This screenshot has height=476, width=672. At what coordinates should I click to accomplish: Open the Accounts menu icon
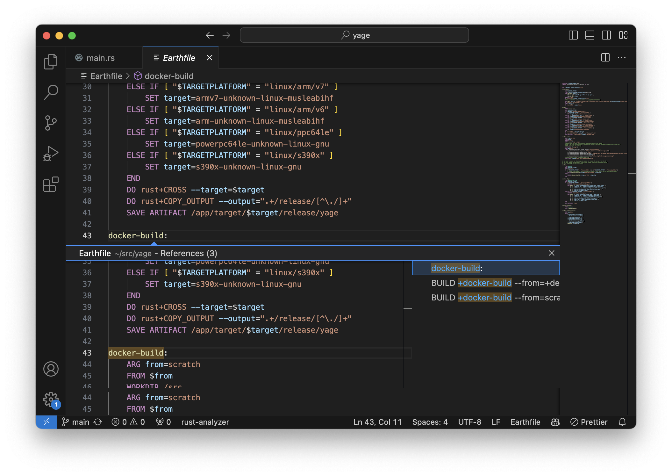[x=51, y=369]
